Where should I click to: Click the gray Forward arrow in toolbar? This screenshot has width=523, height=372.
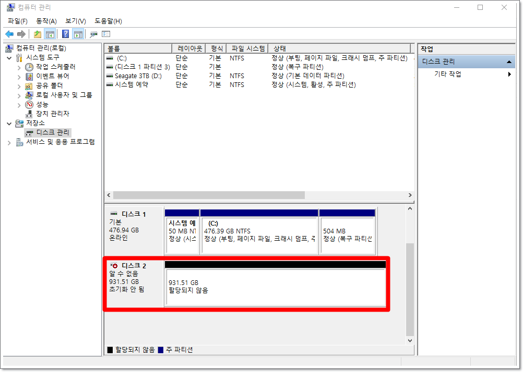pos(21,34)
